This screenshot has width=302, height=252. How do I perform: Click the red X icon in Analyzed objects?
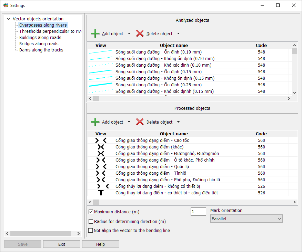[140, 33]
